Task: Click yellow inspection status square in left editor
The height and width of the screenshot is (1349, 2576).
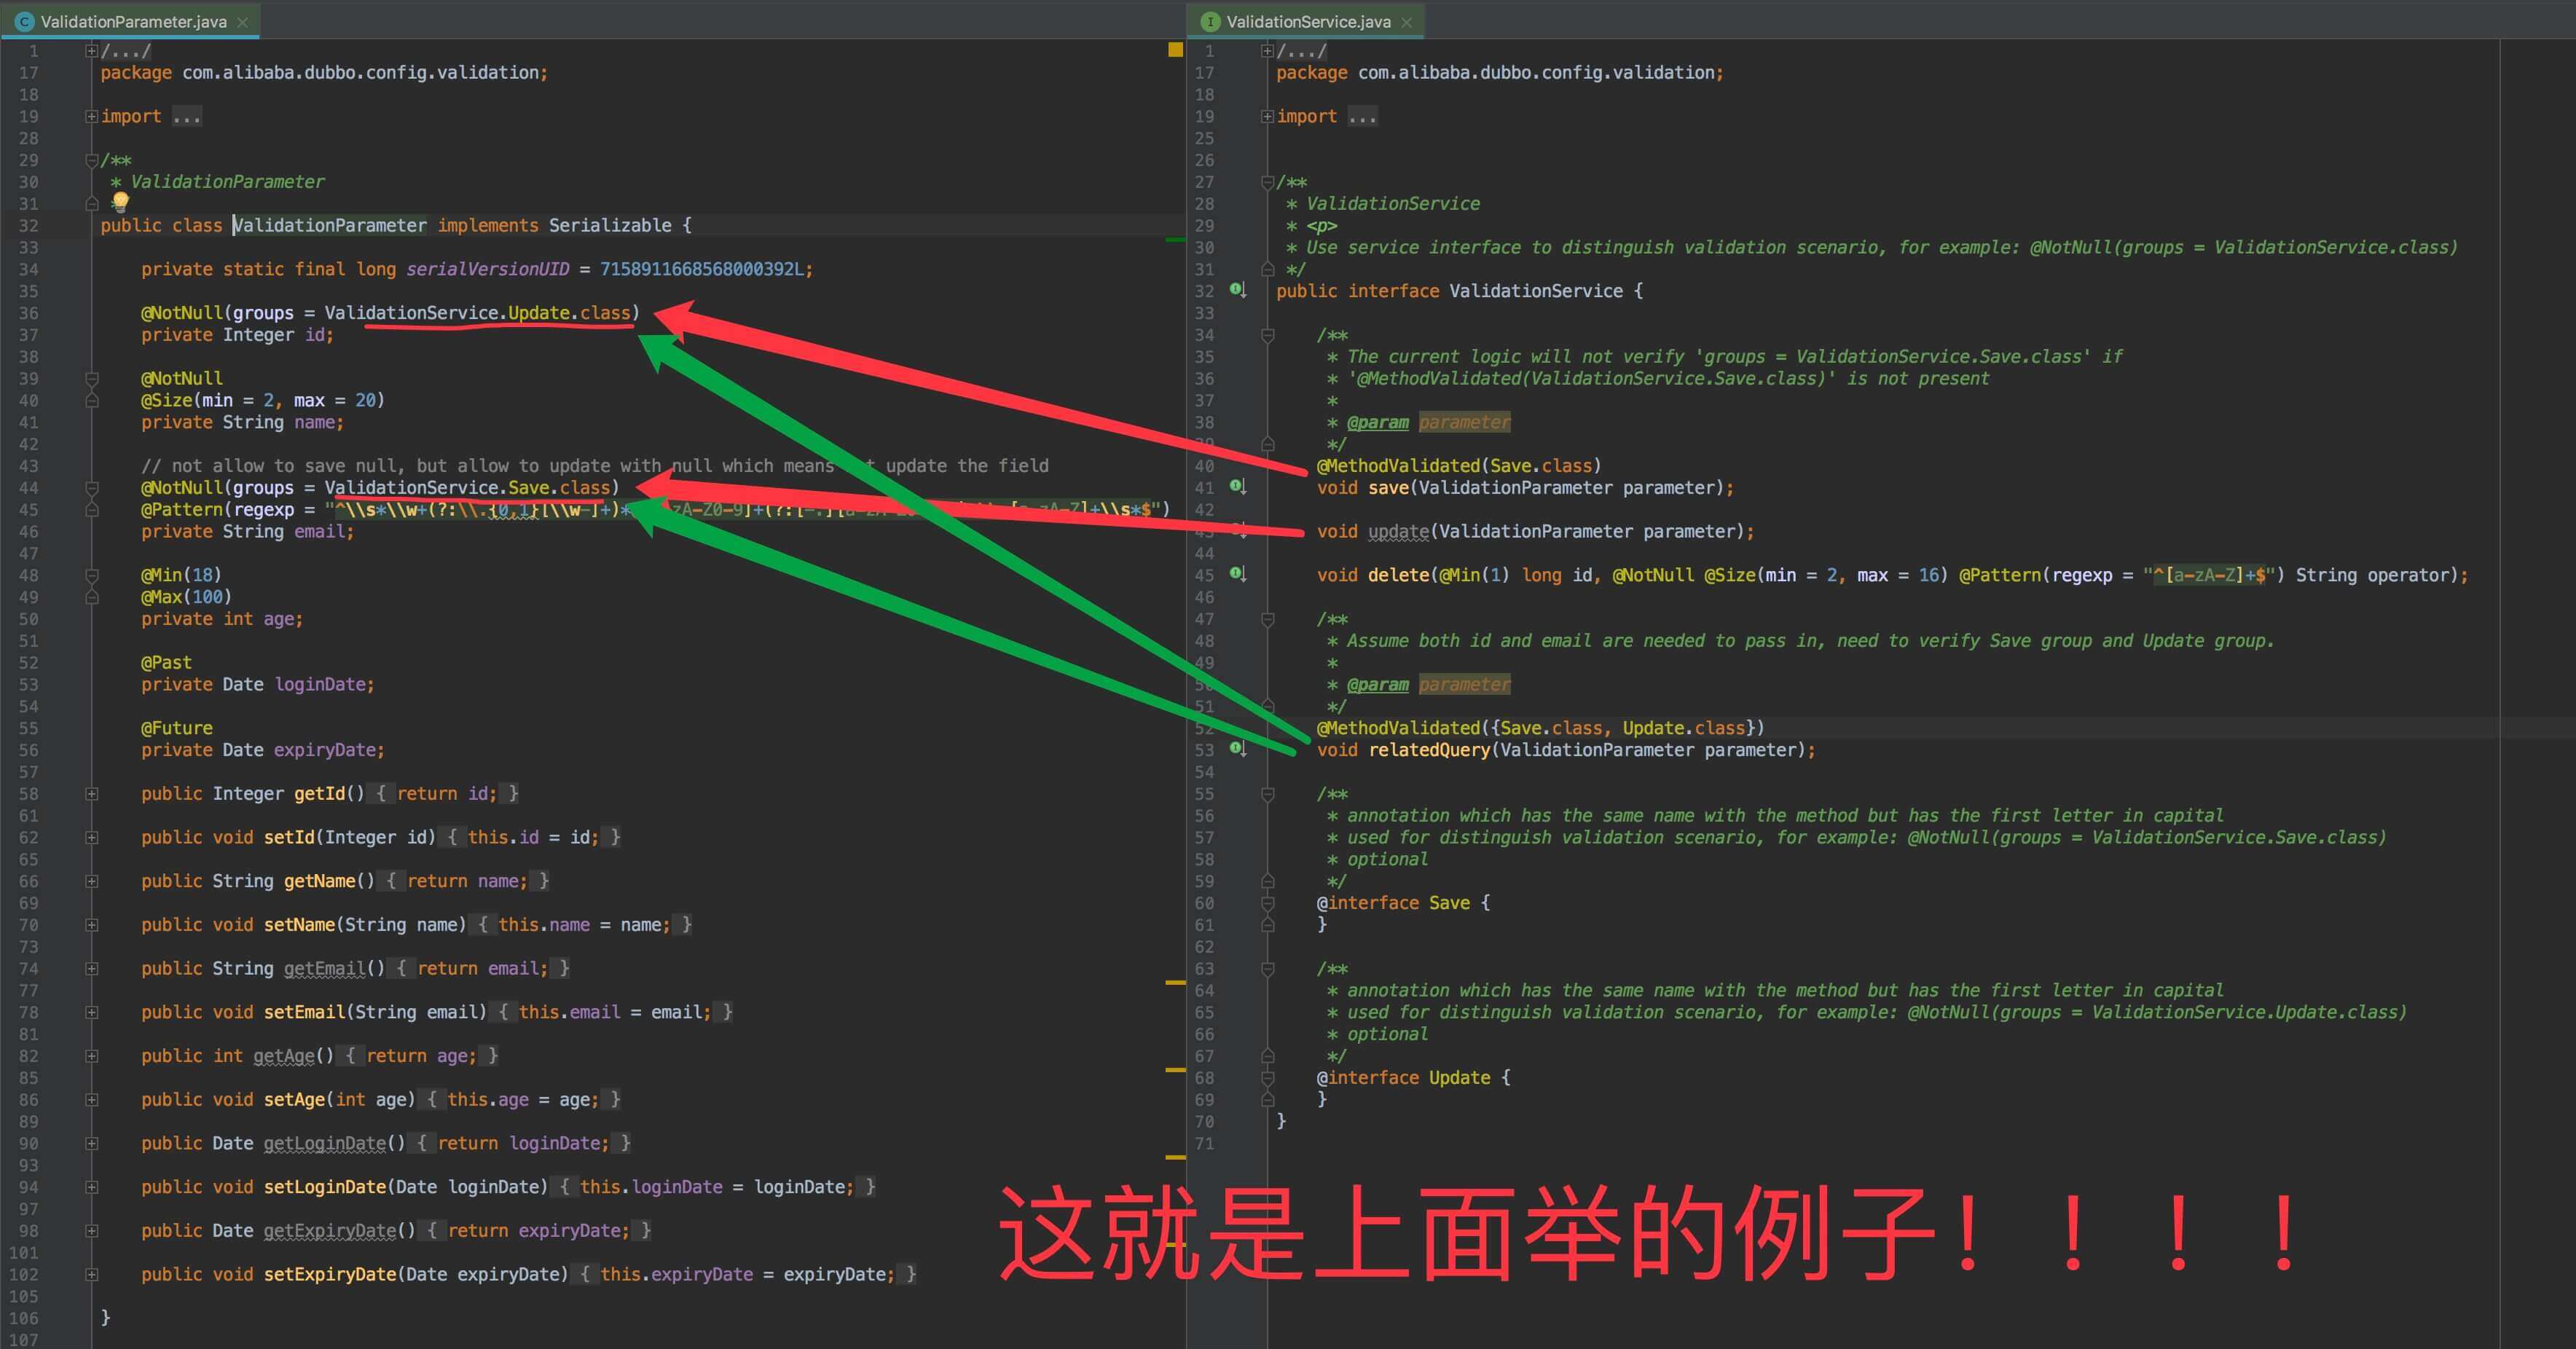Action: (x=1175, y=50)
